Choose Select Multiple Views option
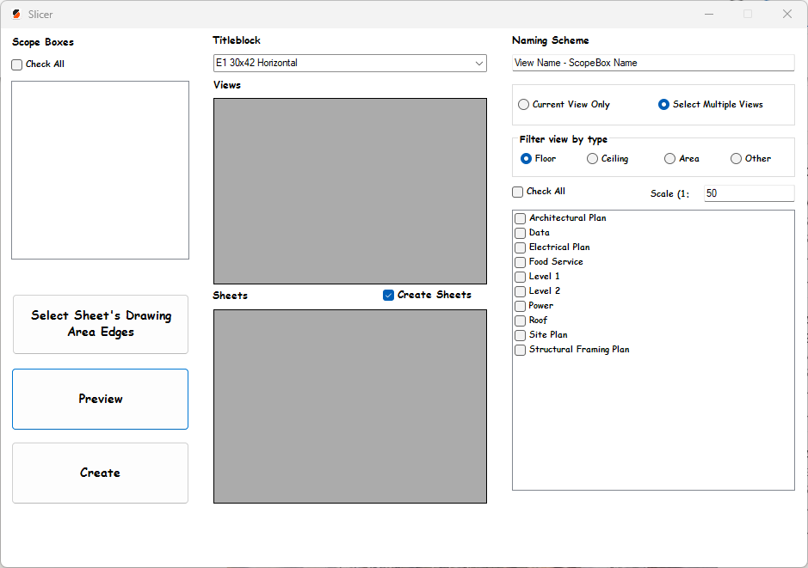Screen dimensions: 808x568 (x=664, y=105)
